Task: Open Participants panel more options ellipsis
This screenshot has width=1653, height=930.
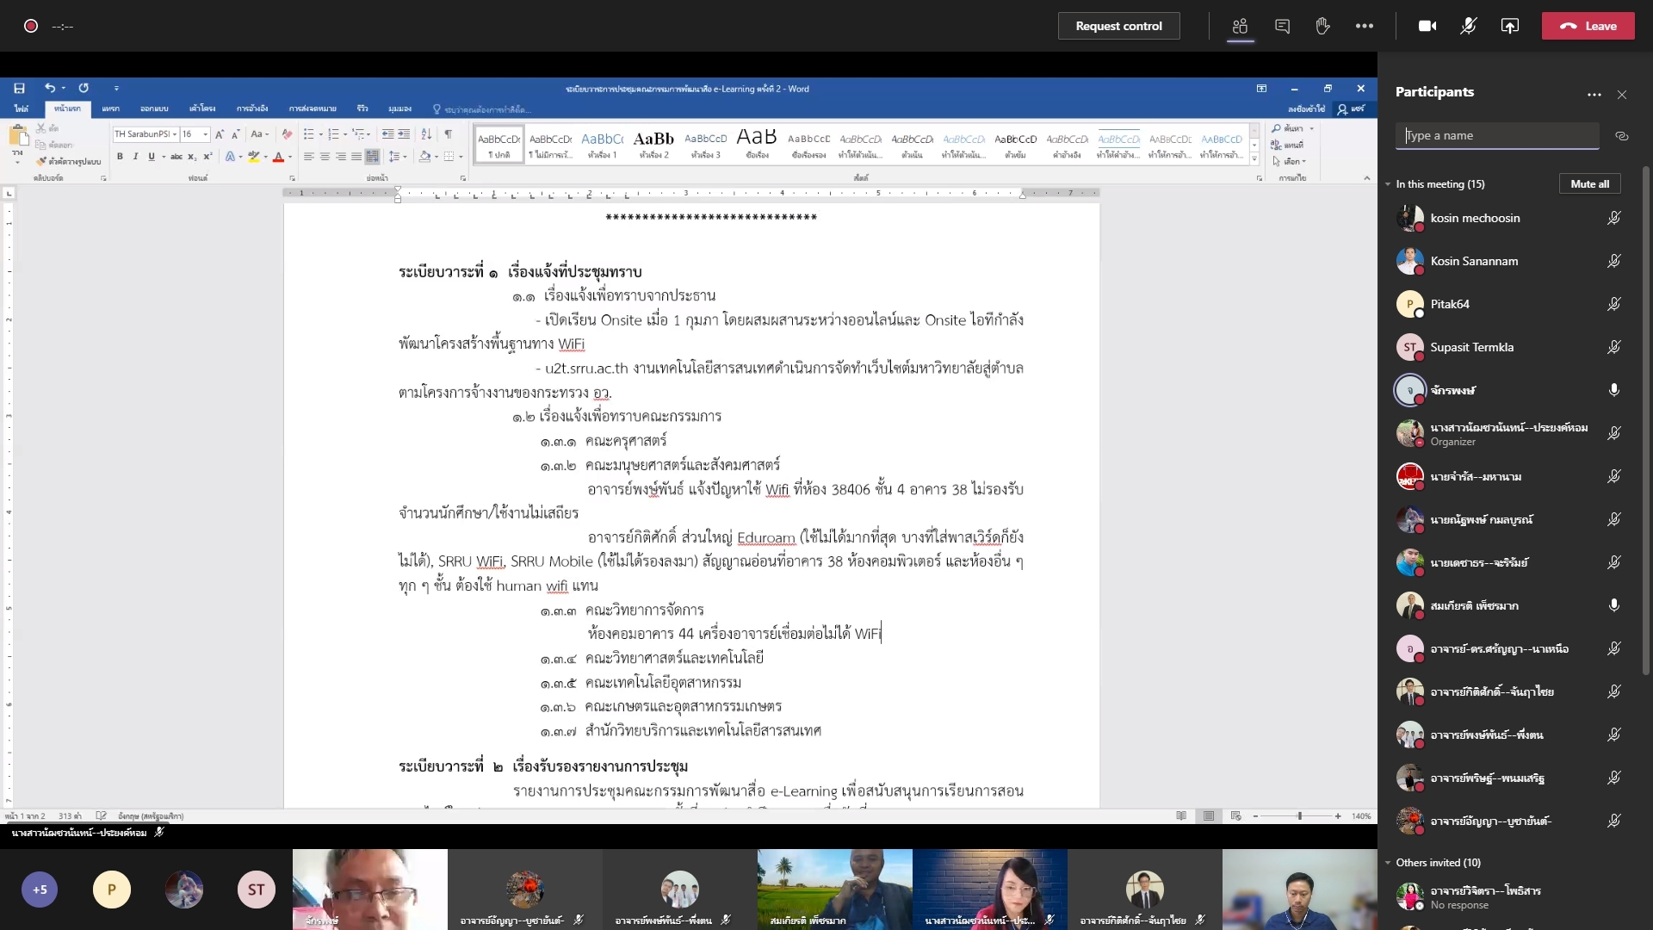Action: 1594,95
